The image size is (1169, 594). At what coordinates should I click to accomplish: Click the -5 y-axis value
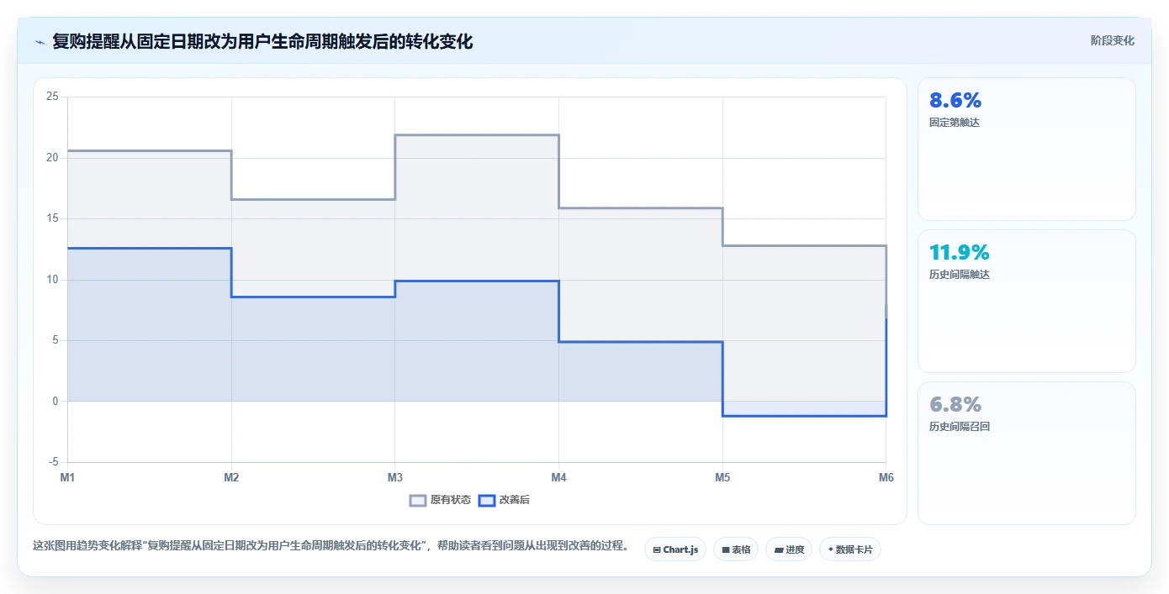[x=54, y=462]
